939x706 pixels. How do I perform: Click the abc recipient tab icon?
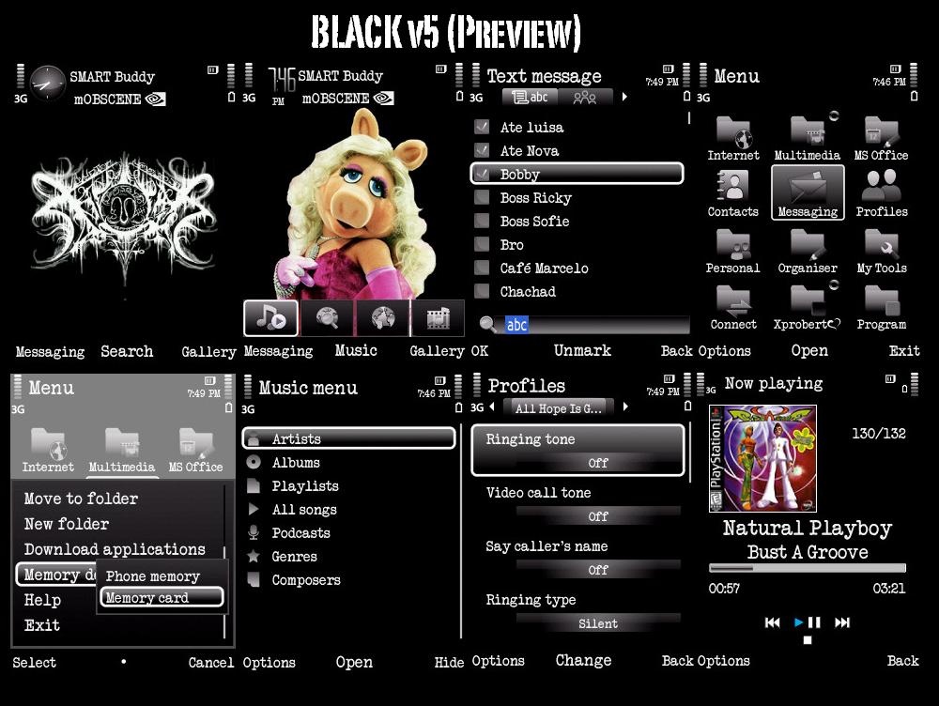(530, 97)
